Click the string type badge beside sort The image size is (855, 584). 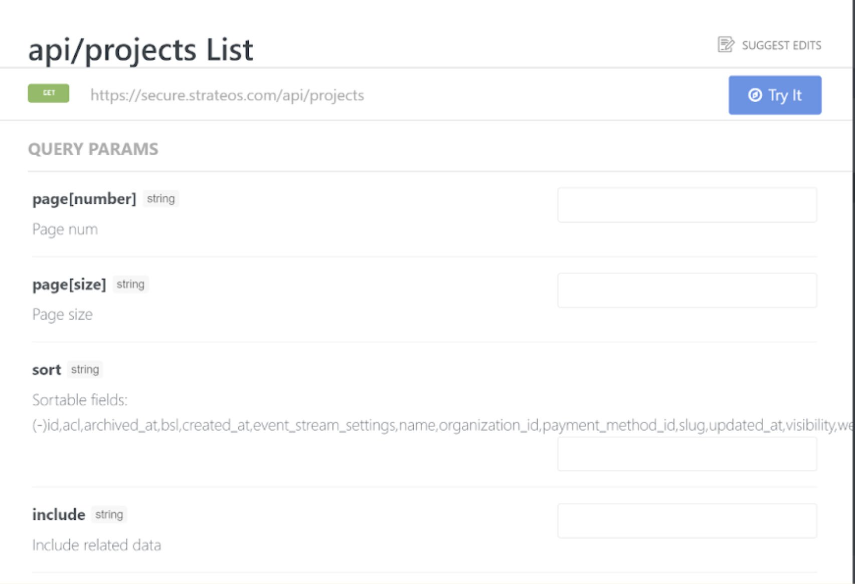(85, 370)
